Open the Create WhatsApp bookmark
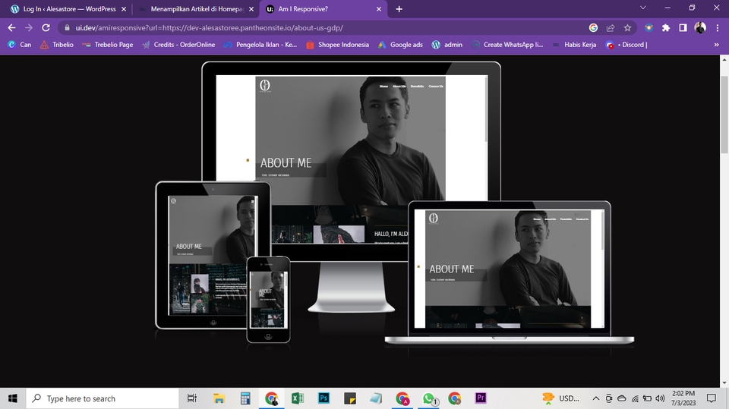 507,45
